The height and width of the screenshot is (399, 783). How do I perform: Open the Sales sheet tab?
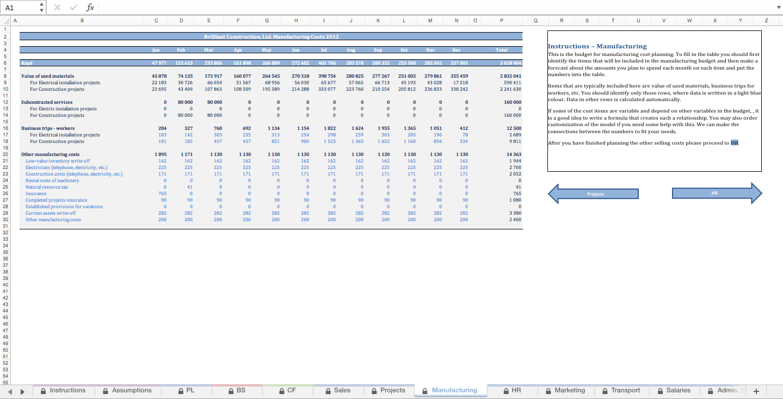tap(338, 390)
